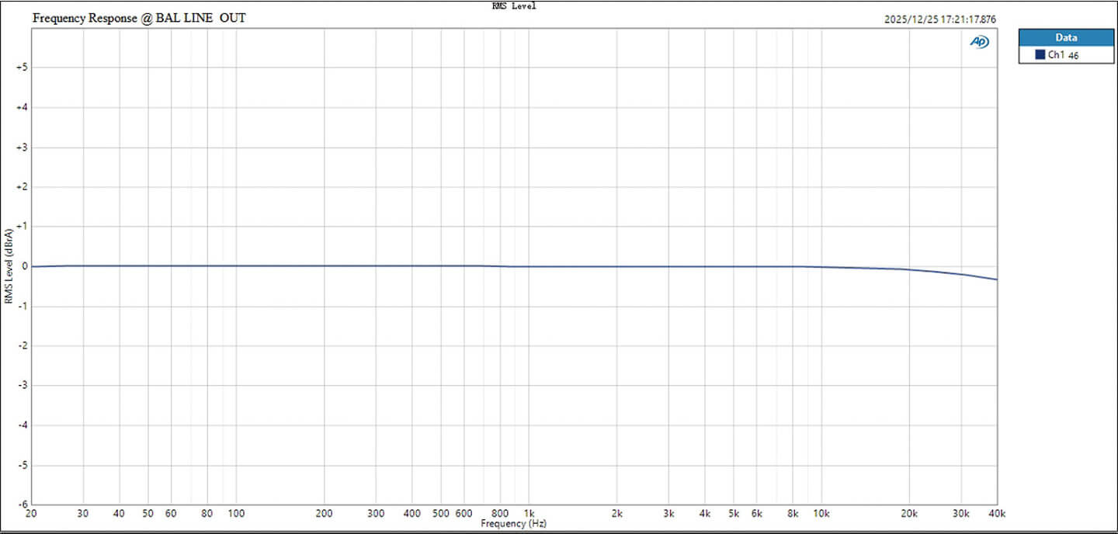
Task: Click the "10k" frequency axis label
Action: [821, 513]
